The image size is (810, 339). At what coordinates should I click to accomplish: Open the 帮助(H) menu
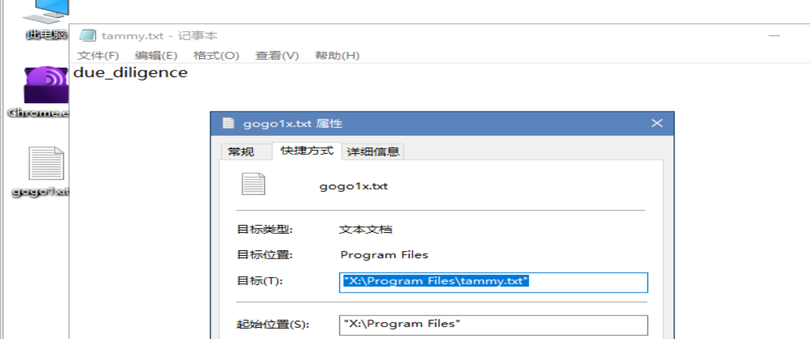click(x=337, y=56)
